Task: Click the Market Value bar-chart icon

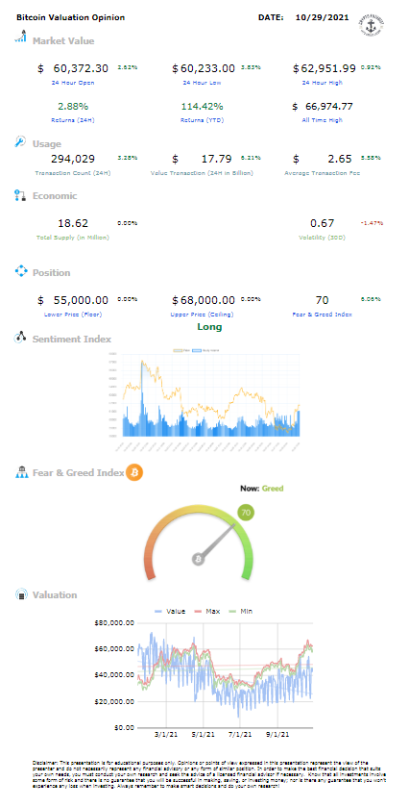Action: 20,38
